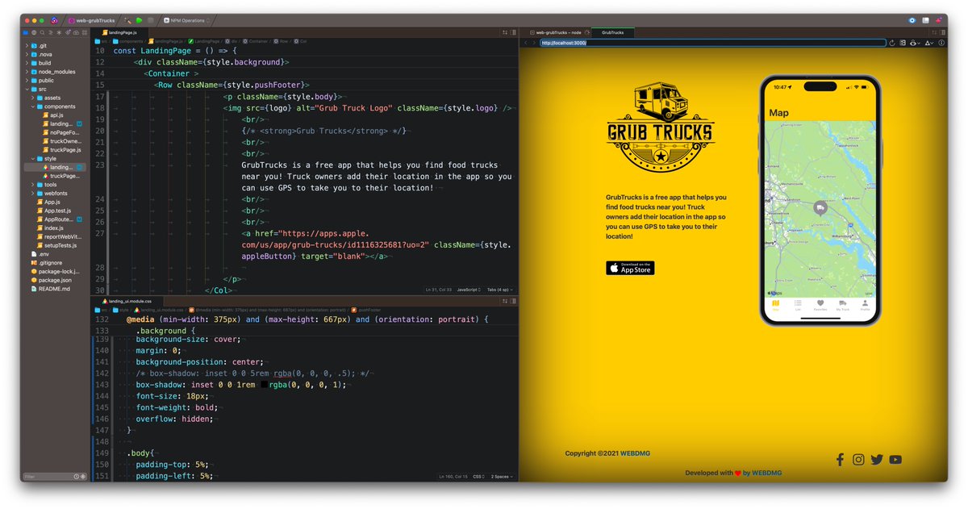Viewport: 968px width, 509px height.
Task: Open the Tabs (4 sp) indentation selector
Action: [500, 290]
